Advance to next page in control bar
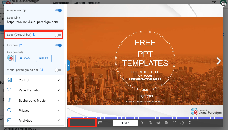The image size is (228, 130). click(x=142, y=123)
